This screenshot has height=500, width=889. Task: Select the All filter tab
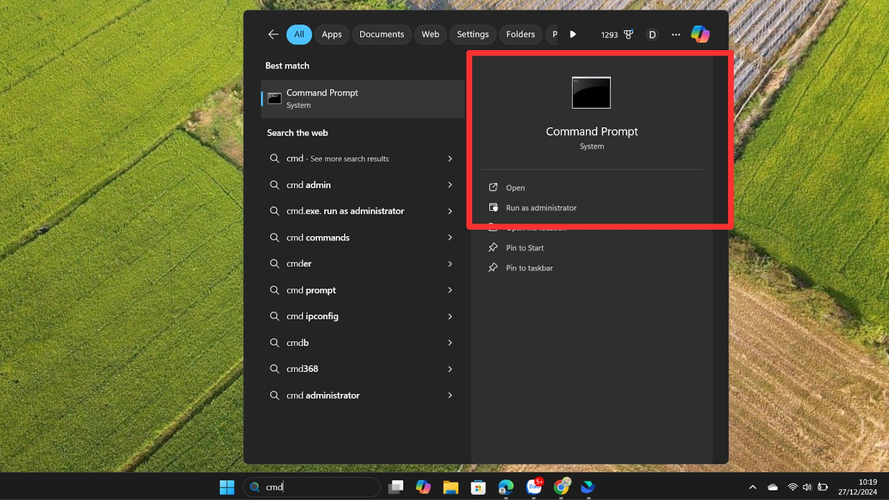pos(299,34)
